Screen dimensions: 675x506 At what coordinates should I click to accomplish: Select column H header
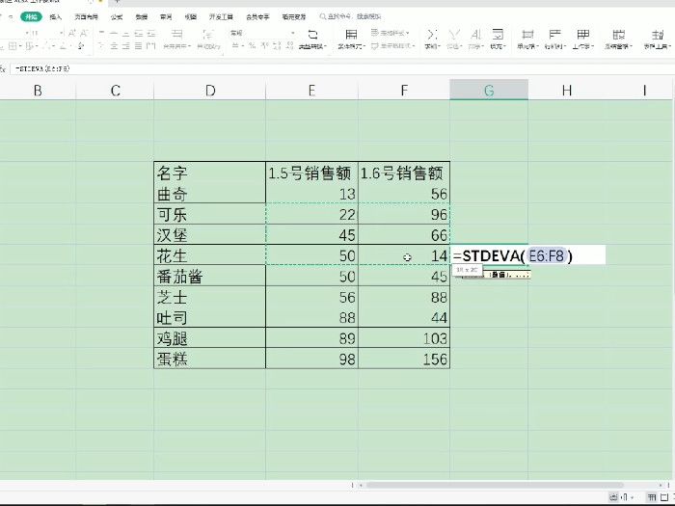pyautogui.click(x=567, y=91)
